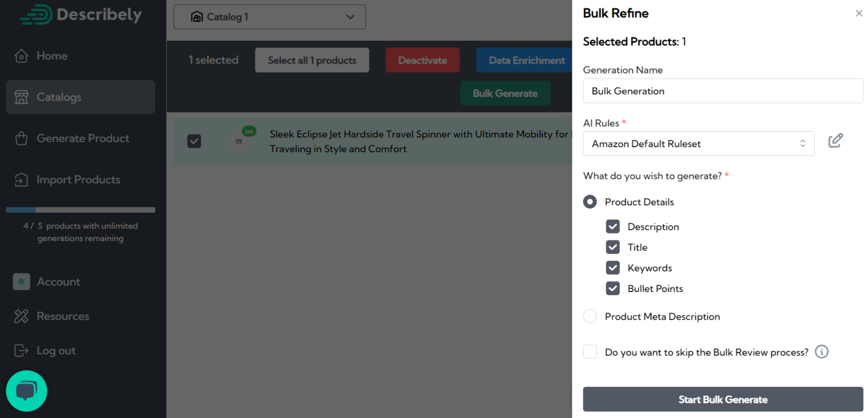Viewport: 868px width, 418px height.
Task: Open the AI Rules ruleset dropdown
Action: pos(698,143)
